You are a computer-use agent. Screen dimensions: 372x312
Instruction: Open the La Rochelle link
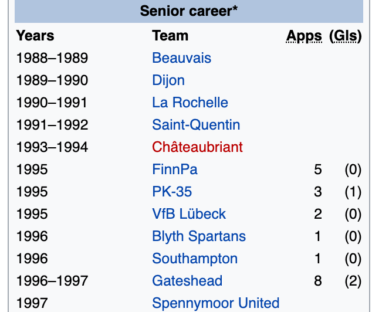click(x=190, y=103)
